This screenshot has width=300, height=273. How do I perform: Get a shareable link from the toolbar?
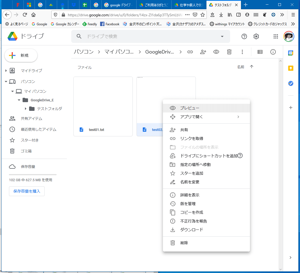[x=190, y=52]
